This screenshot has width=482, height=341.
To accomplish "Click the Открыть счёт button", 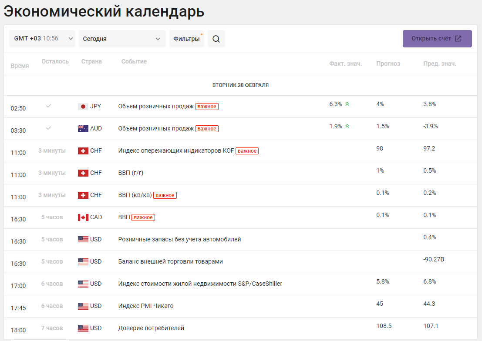I will pyautogui.click(x=437, y=39).
